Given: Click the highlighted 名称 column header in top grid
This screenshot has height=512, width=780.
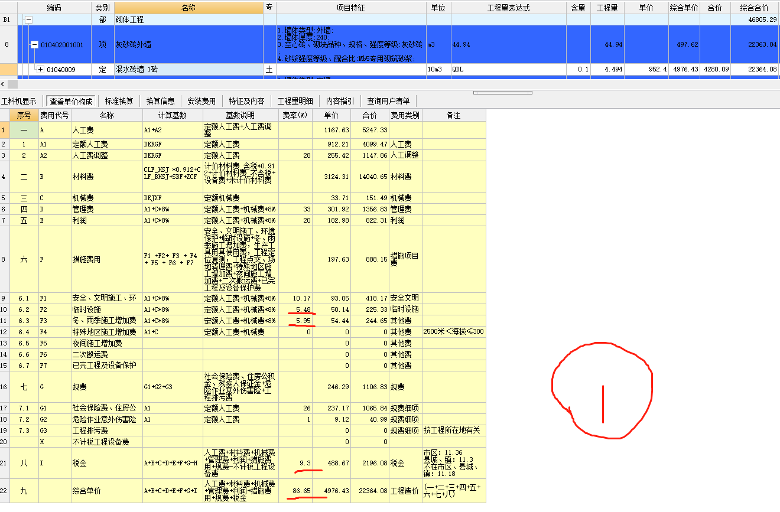Looking at the screenshot, I should click(188, 8).
